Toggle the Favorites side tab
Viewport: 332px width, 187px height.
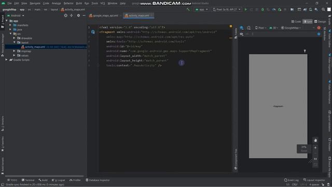(3, 144)
